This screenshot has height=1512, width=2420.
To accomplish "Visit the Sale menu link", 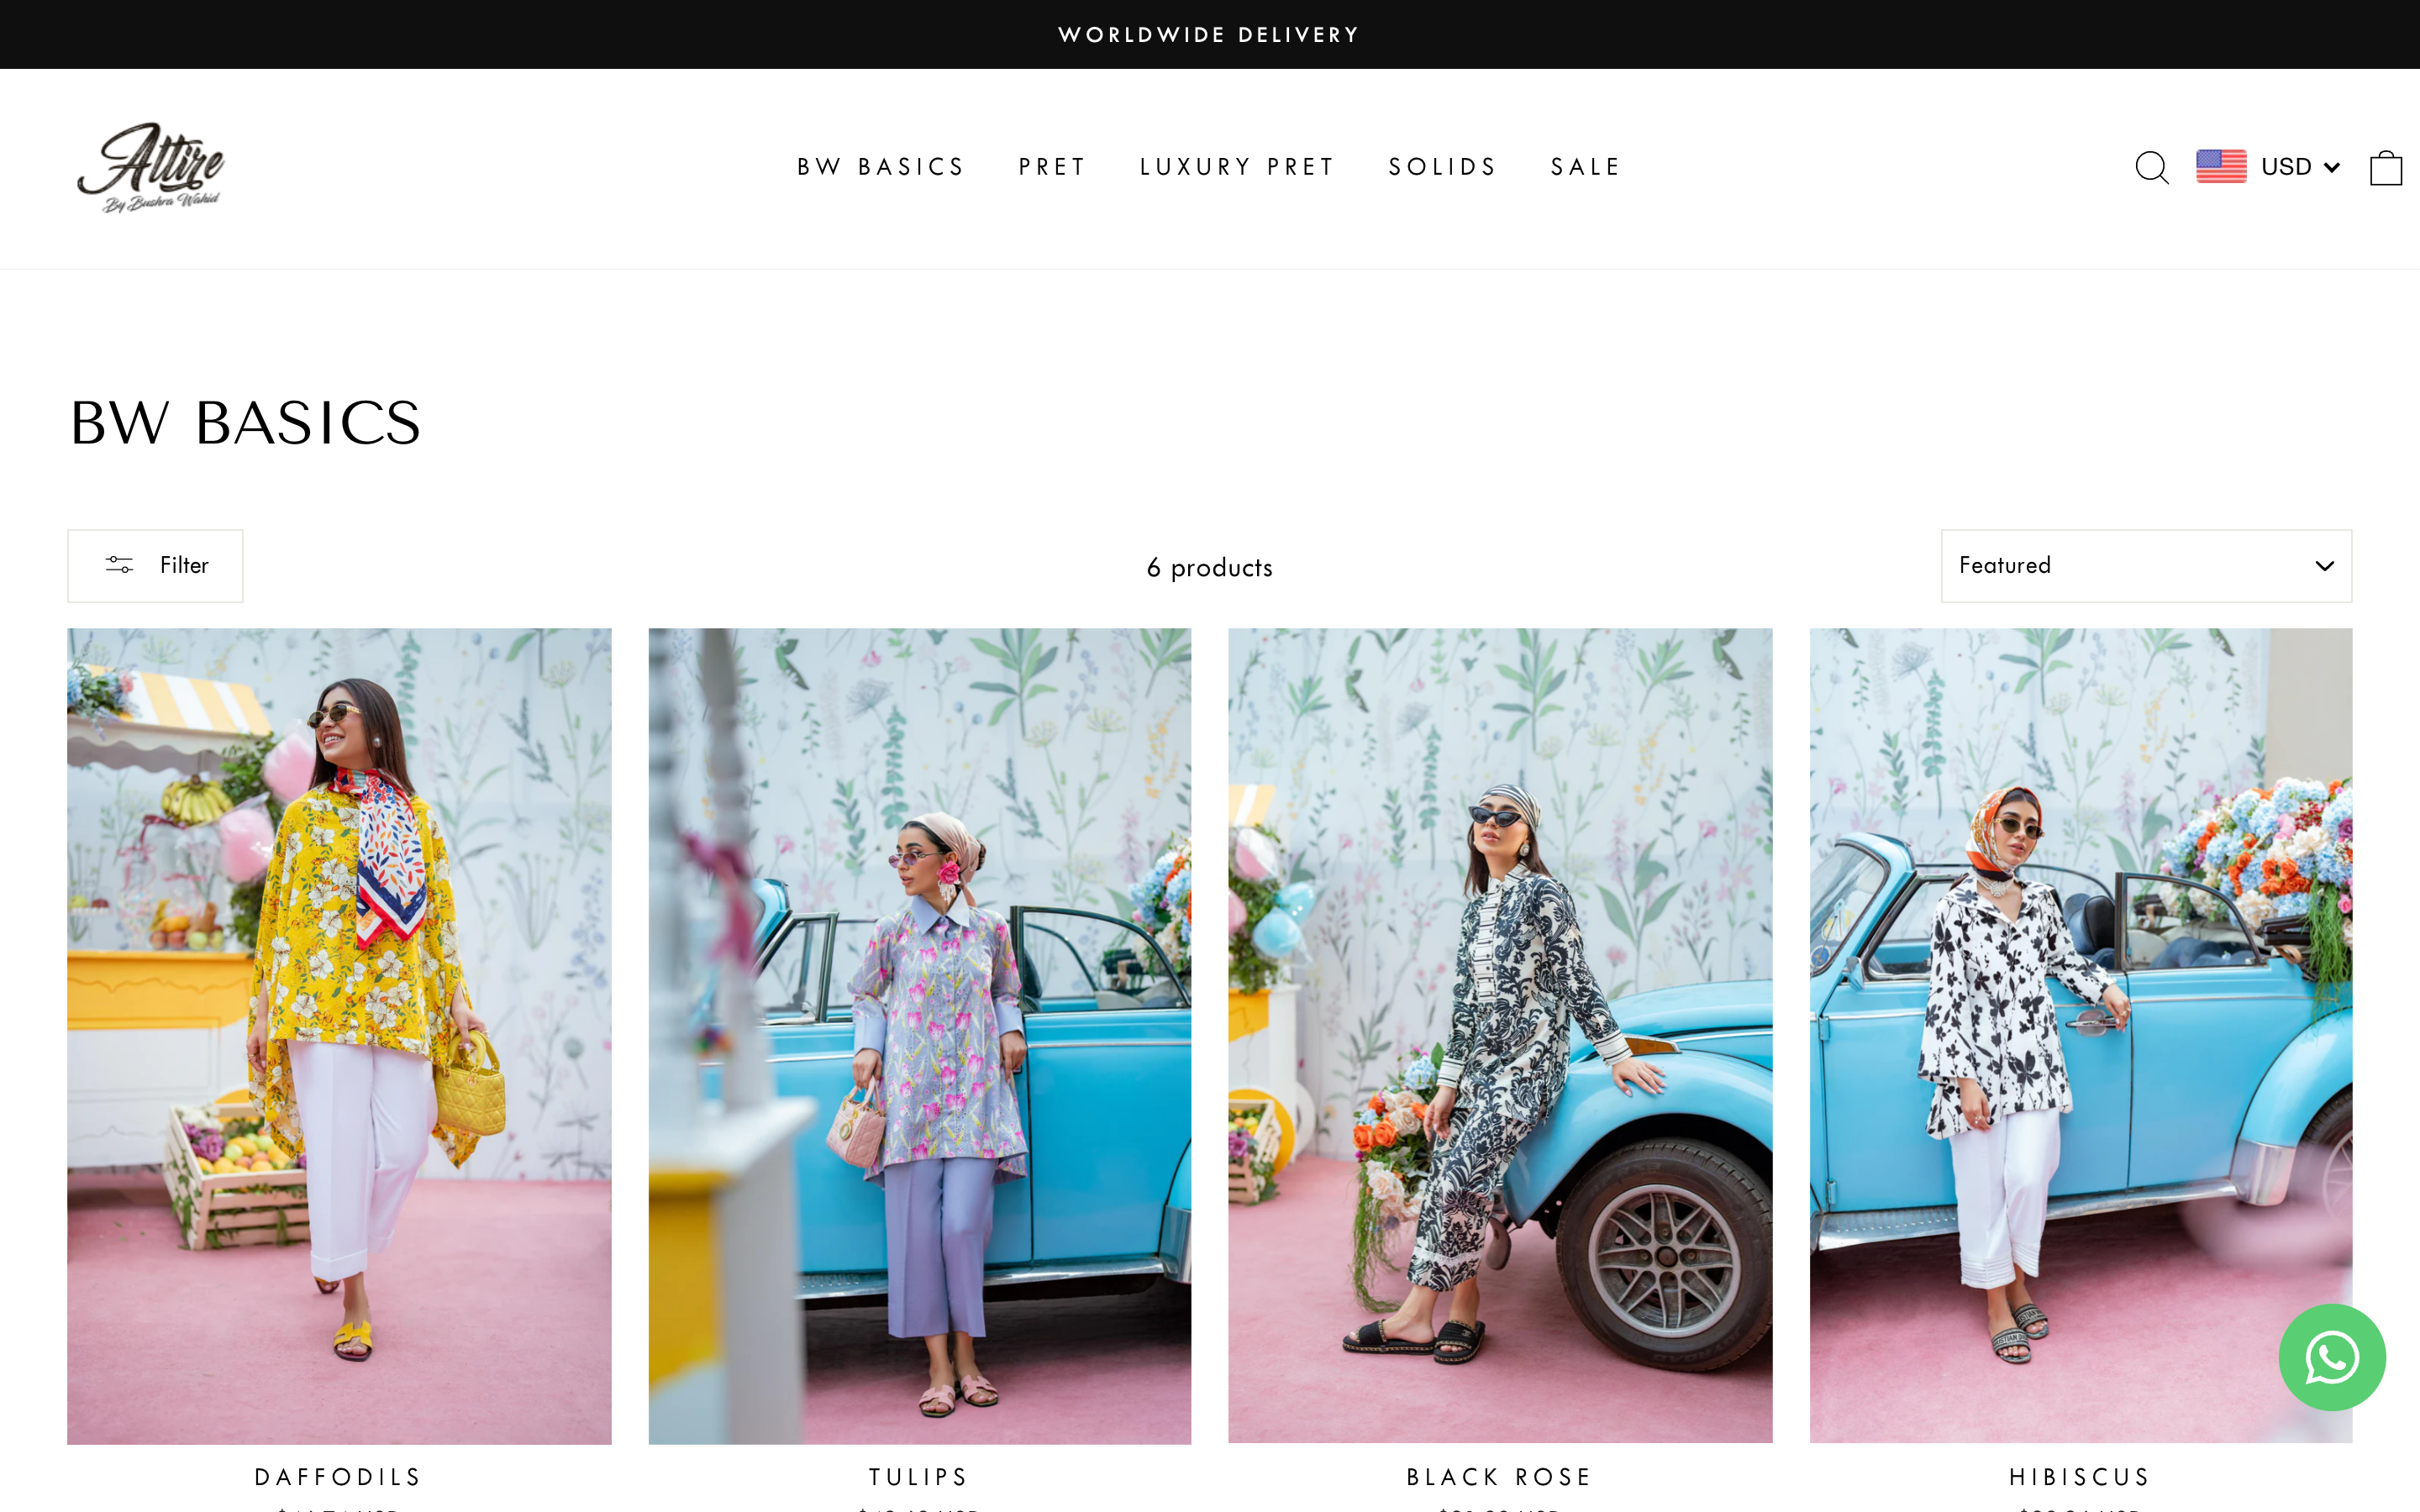I will 1585,167.
